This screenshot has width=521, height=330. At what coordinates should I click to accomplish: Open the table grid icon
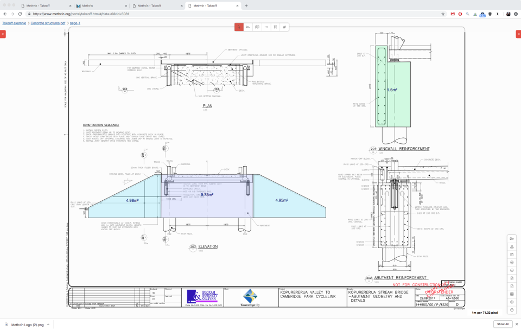[512, 294]
